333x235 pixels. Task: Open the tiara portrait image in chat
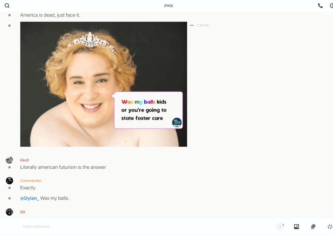coord(104,84)
